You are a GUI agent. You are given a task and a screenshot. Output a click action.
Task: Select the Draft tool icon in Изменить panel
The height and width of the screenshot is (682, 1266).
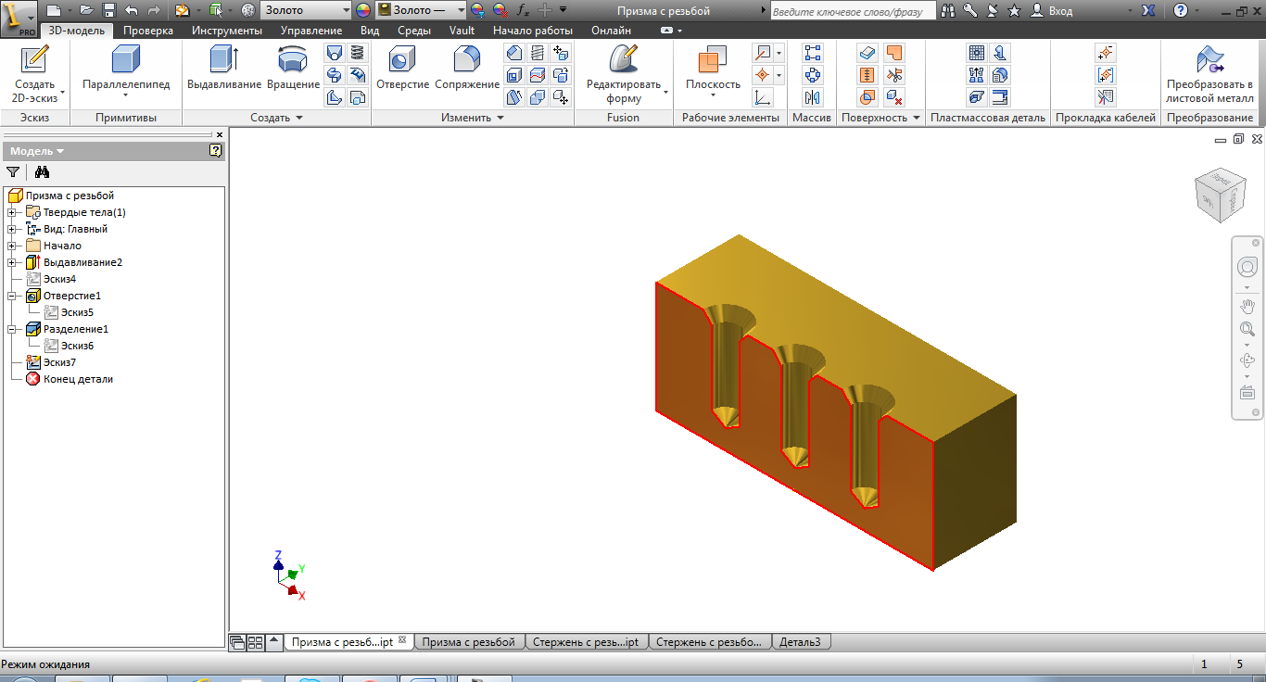pyautogui.click(x=514, y=97)
